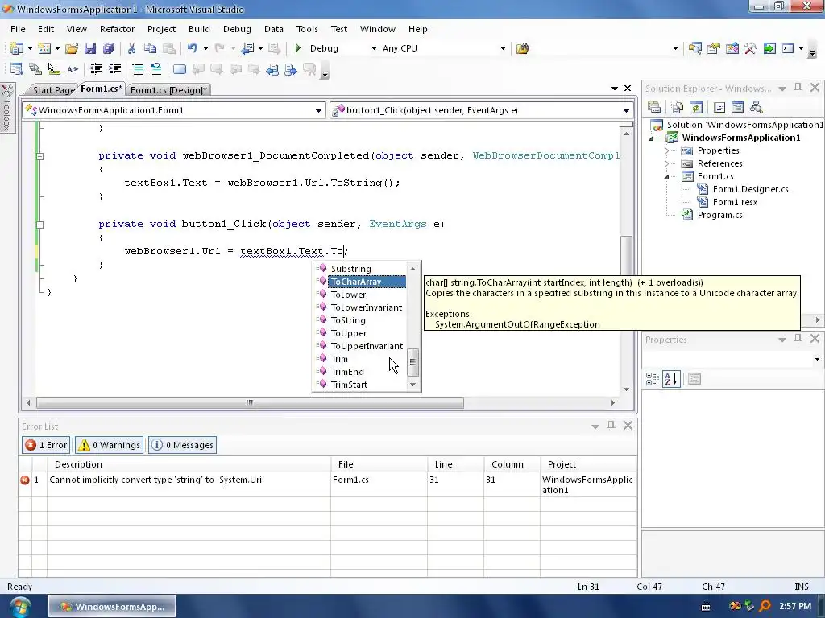Viewport: 825px width, 618px height.
Task: Toggle the 0 Warnings filter button
Action: (110, 445)
